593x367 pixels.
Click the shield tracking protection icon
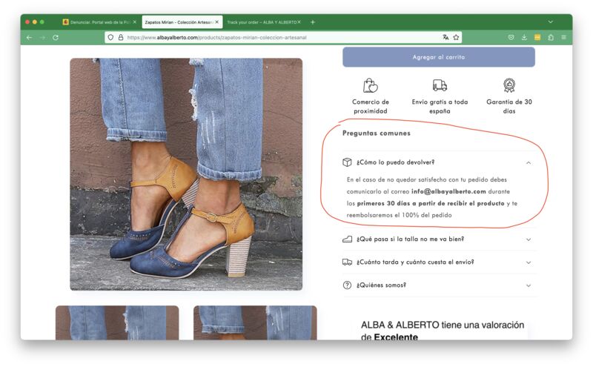click(x=110, y=38)
